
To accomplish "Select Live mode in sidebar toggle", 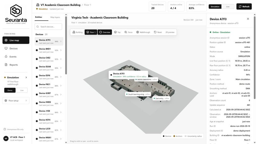I will pyautogui.click(x=22, y=90).
